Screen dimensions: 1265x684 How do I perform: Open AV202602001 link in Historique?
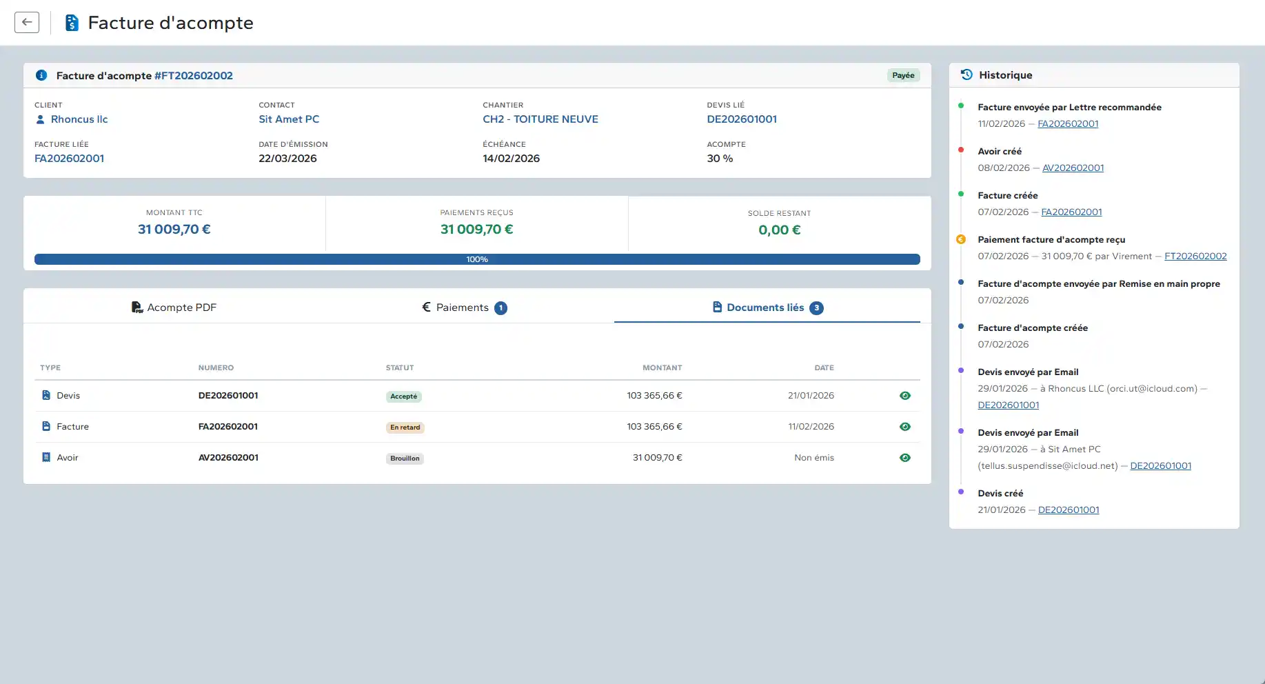[x=1073, y=168]
